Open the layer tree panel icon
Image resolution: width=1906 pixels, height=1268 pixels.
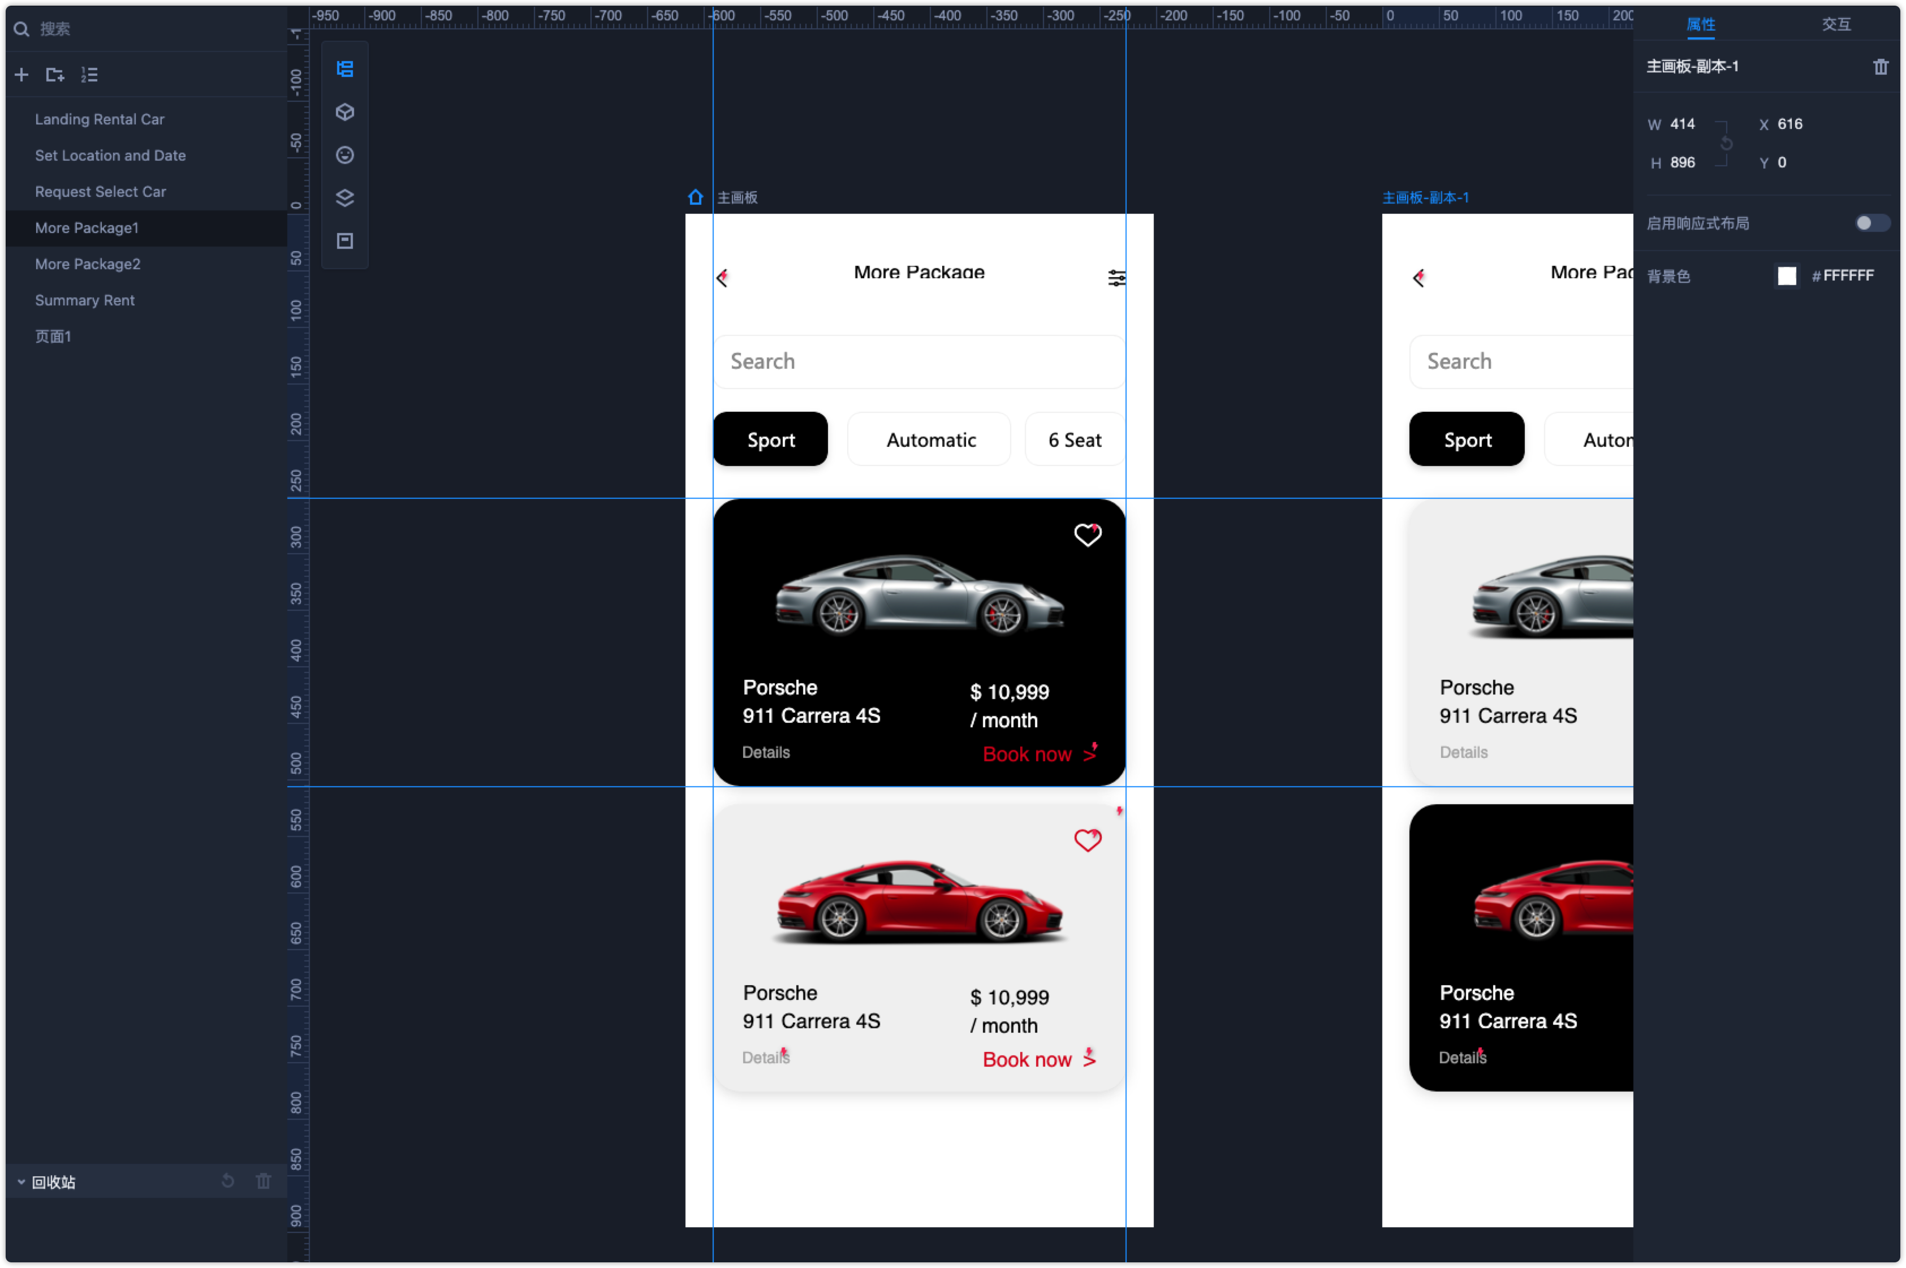coord(346,69)
